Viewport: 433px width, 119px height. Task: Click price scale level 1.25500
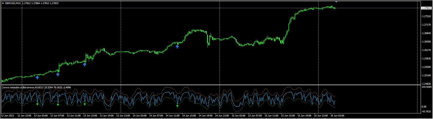click(x=426, y=67)
